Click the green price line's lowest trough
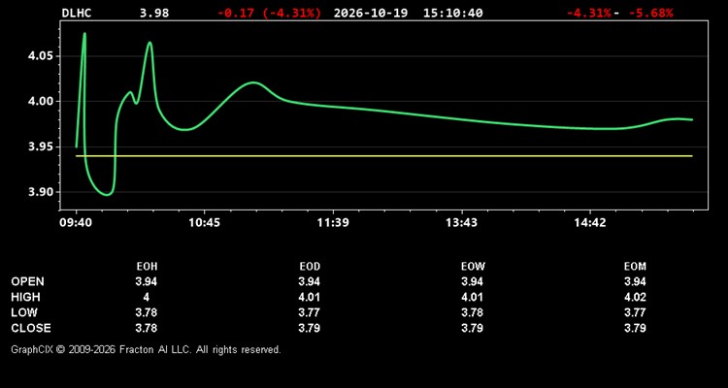This screenshot has height=388, width=728. (x=107, y=194)
